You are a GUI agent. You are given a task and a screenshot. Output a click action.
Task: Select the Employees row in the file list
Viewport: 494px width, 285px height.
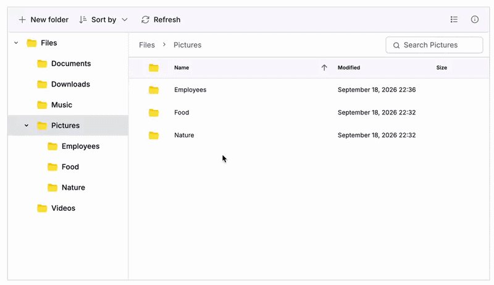tap(309, 90)
